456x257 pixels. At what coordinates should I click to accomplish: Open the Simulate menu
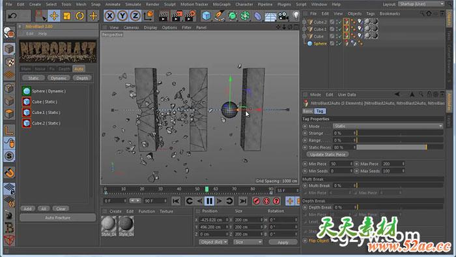(133, 5)
